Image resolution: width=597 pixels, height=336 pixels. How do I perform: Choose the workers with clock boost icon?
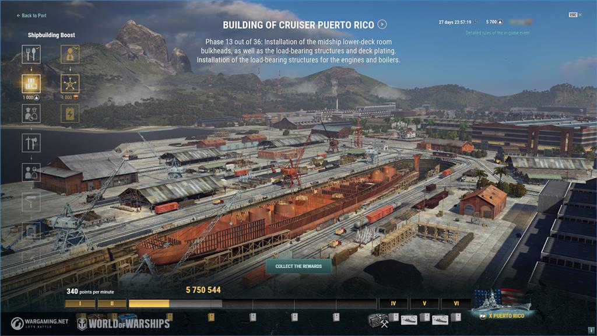click(31, 114)
